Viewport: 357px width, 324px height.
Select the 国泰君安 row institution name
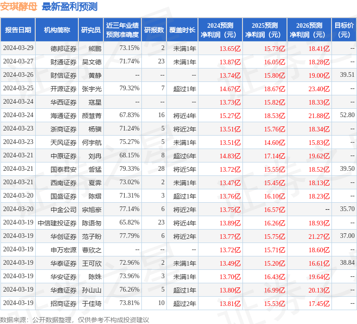point(64,169)
